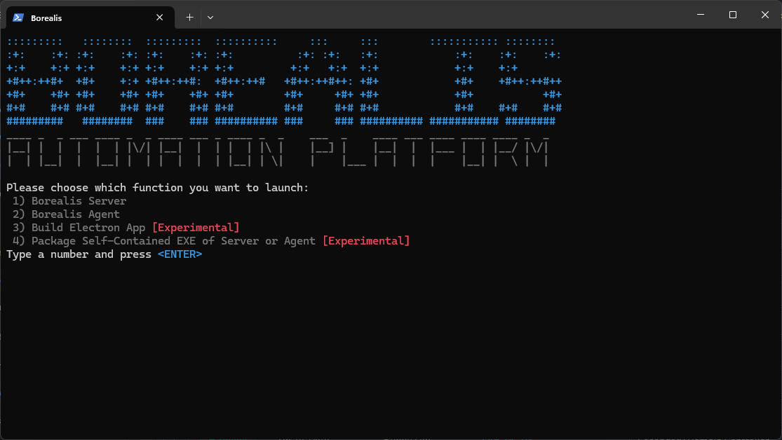Click the gray AUTOMATION PLATFORM ASCII art
The height and width of the screenshot is (440, 782).
pos(277,151)
